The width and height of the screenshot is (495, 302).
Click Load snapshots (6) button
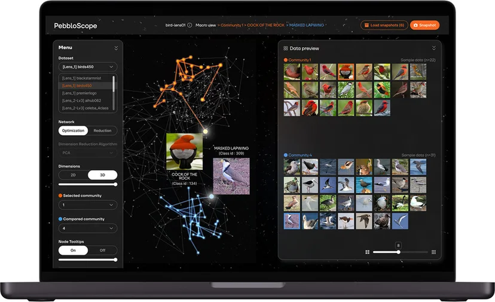pyautogui.click(x=384, y=25)
